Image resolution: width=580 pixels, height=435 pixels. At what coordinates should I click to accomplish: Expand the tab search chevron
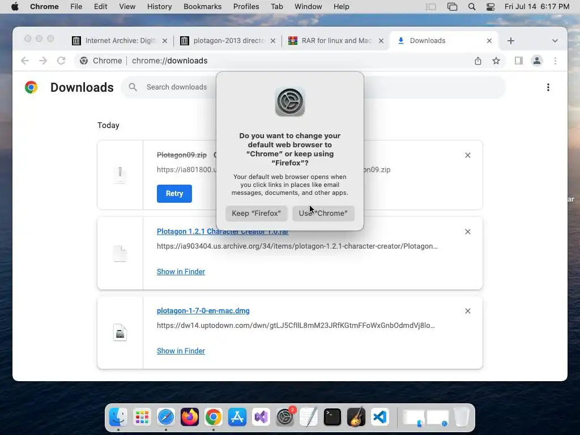555,41
